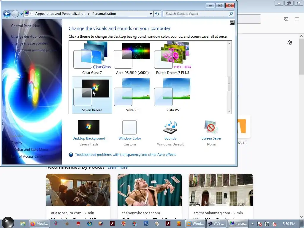Screen dimensions: 304x228
Task: Click Firefox page scrollbar up arrow
Action: pos(301,36)
